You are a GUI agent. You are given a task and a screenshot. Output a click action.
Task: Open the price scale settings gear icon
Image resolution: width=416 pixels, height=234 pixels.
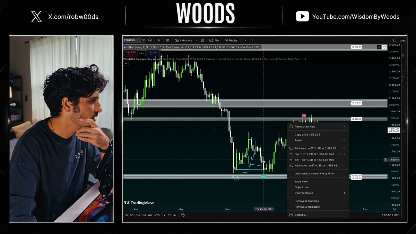(394, 209)
